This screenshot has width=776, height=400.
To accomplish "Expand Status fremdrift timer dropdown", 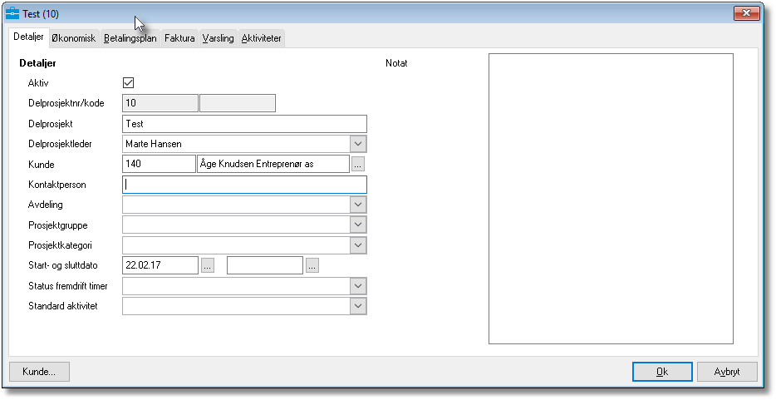I will tap(358, 285).
